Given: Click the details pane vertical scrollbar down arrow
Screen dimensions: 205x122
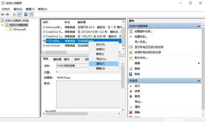Looking at the screenshot, I should pos(123,110).
